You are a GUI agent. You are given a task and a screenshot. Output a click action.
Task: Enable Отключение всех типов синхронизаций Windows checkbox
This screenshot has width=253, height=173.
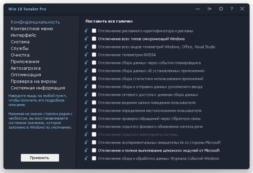click(94, 38)
